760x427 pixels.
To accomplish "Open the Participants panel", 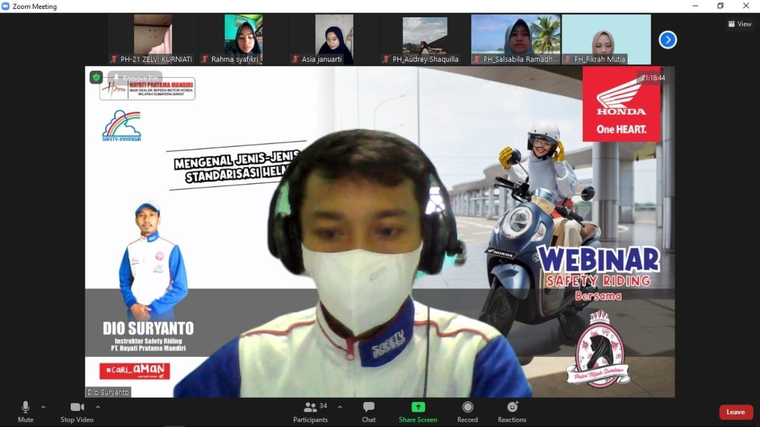I will pyautogui.click(x=310, y=407).
